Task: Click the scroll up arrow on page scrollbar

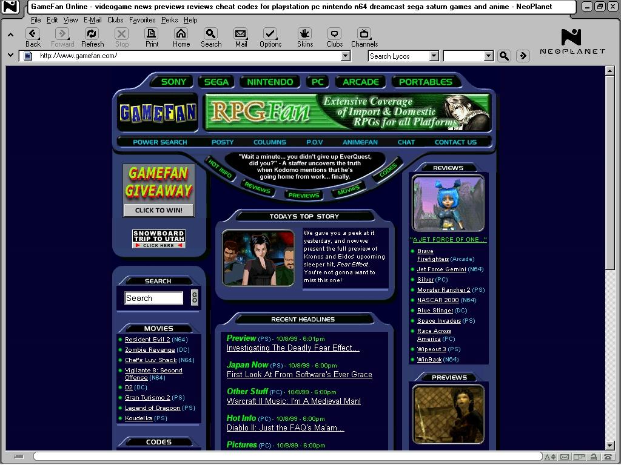Action: (x=610, y=71)
